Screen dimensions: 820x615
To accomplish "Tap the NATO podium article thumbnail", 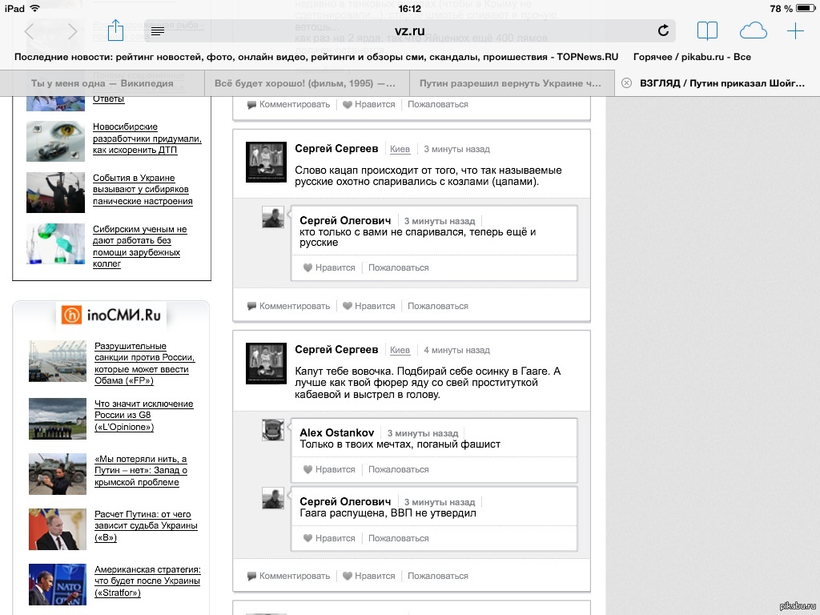I will tap(58, 584).
